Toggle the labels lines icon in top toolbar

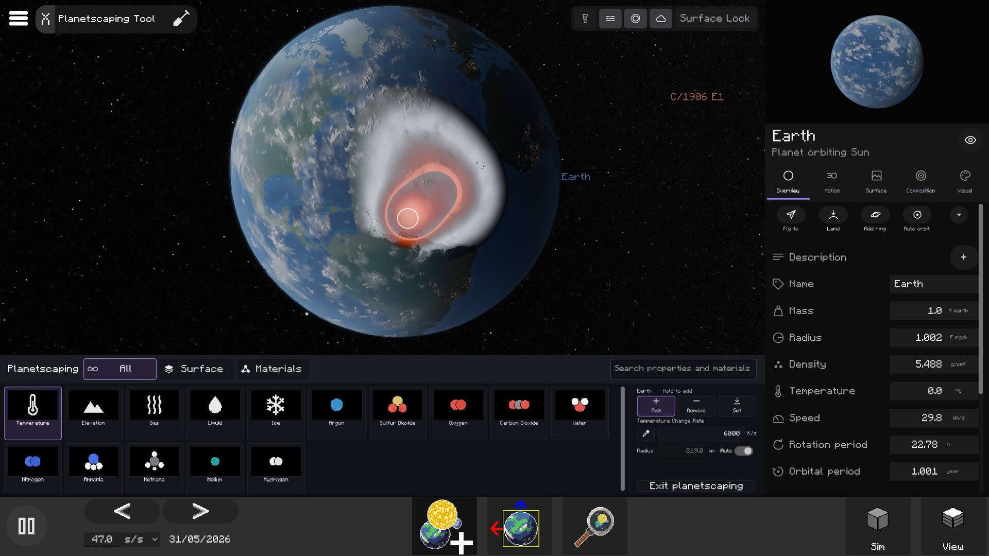point(610,19)
